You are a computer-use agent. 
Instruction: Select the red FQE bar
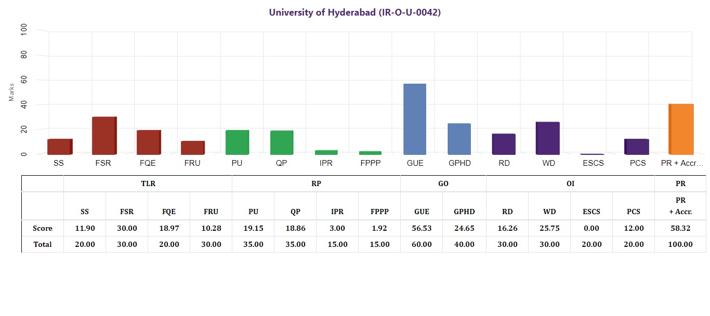[149, 142]
